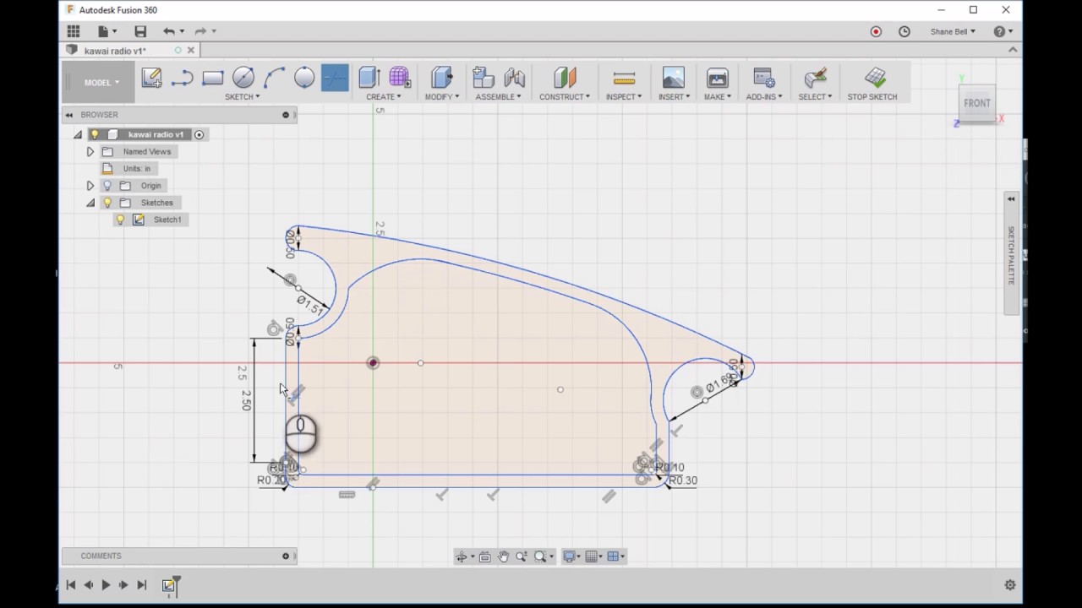Click the red record indicator icon
Screen dimensions: 1082x608
click(876, 31)
